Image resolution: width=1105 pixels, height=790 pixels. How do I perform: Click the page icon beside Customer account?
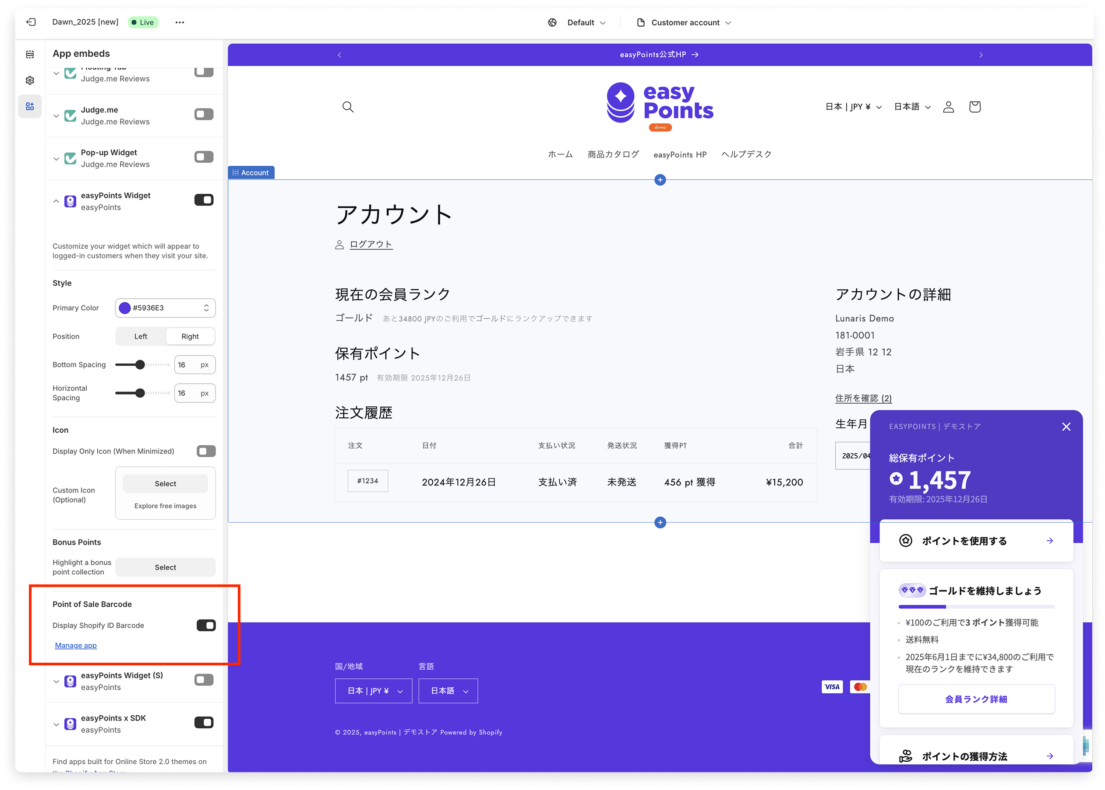click(641, 22)
